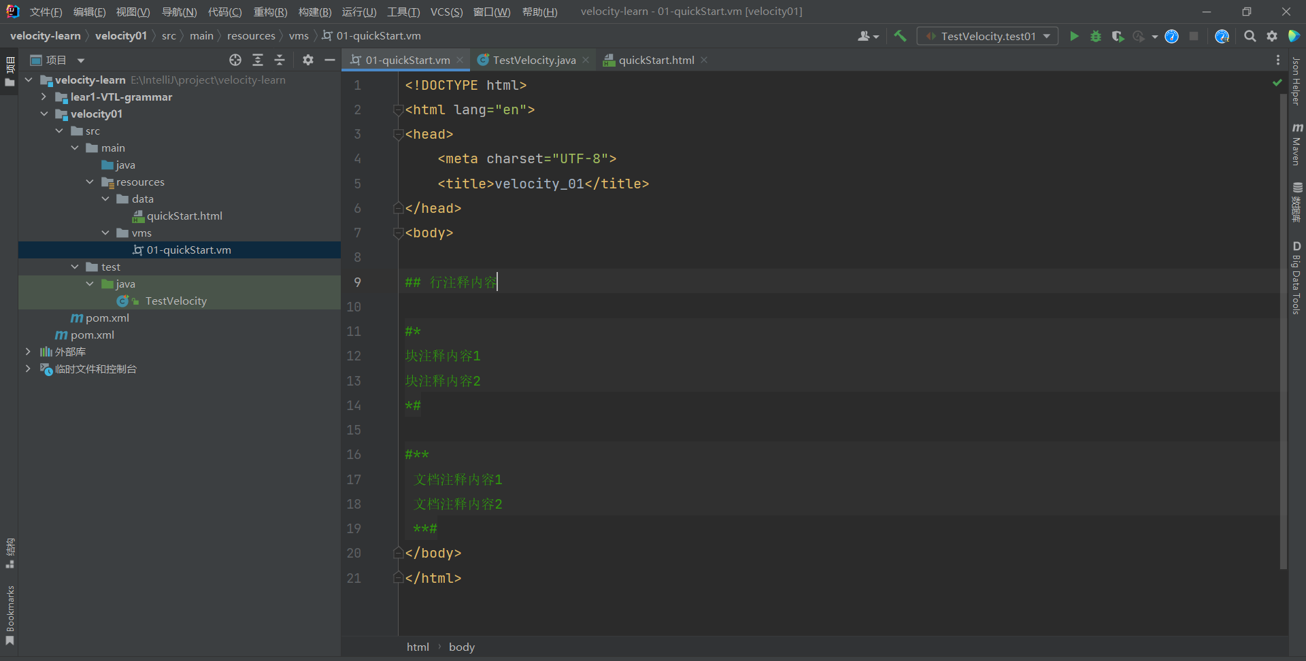Click the 'velocity01' breadcrumb
This screenshot has width=1306, height=661.
tap(121, 36)
